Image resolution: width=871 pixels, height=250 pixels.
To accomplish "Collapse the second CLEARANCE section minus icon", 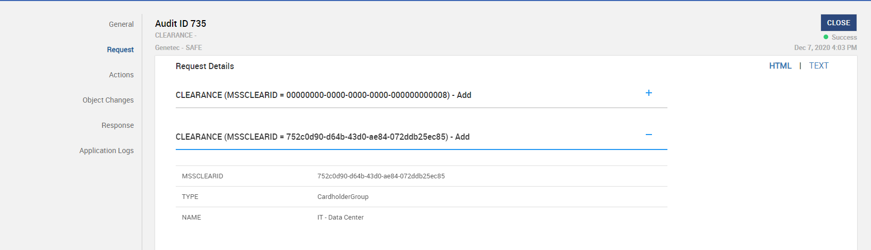I will (648, 135).
